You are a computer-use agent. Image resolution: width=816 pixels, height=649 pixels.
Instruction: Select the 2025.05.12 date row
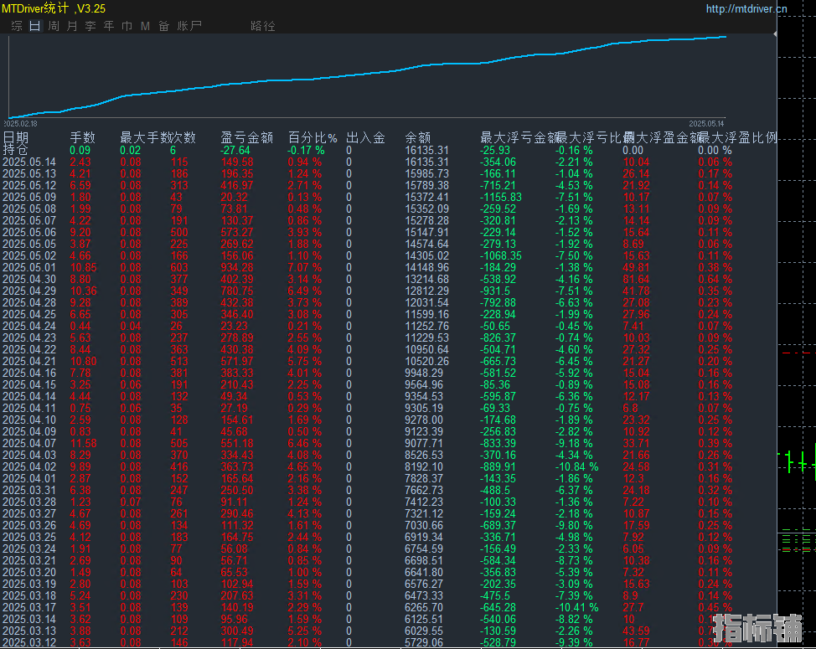pos(29,185)
